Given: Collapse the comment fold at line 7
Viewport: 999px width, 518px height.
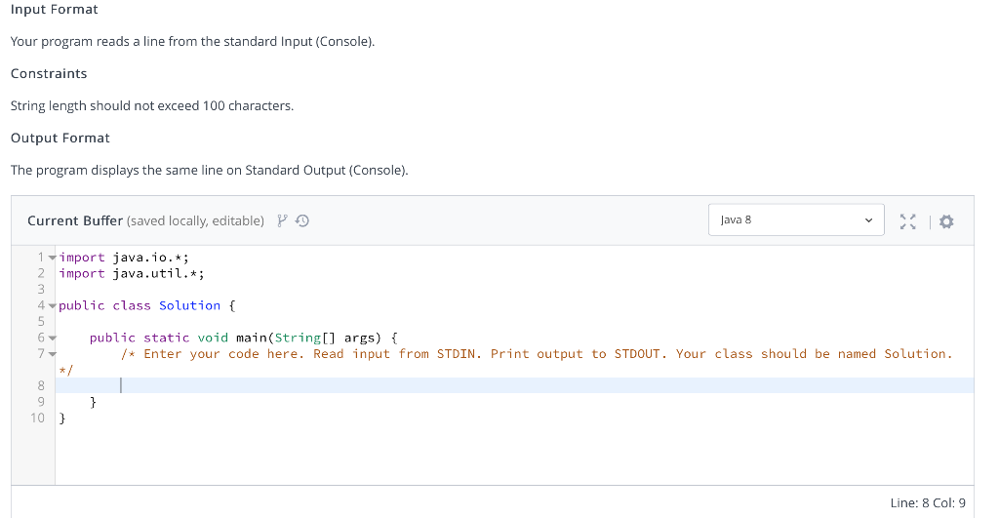Looking at the screenshot, I should click(53, 353).
